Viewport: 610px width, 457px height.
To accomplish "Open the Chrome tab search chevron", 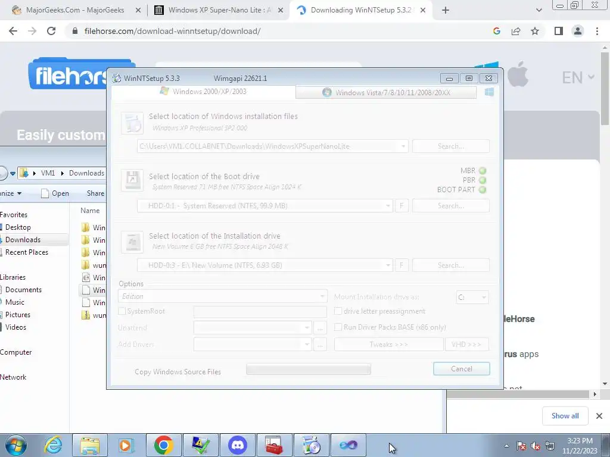I will tap(539, 11).
